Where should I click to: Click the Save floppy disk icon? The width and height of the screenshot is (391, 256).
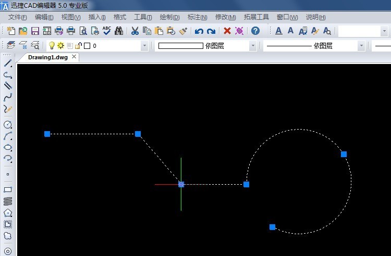35,31
